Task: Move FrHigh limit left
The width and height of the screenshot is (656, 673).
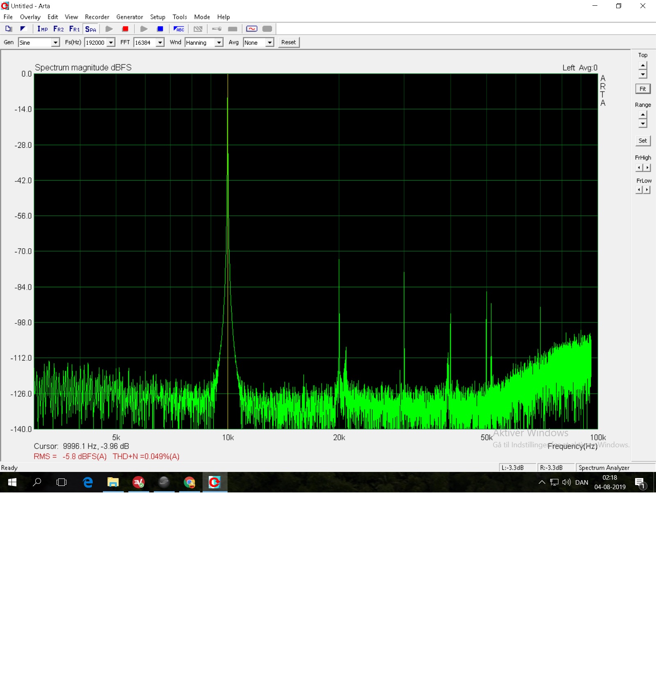Action: (x=639, y=167)
